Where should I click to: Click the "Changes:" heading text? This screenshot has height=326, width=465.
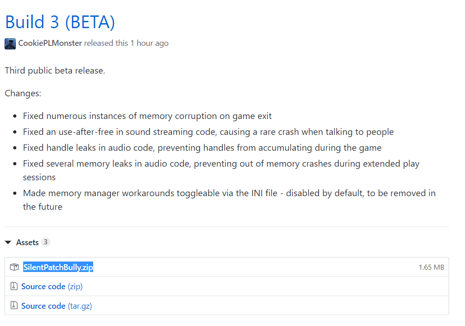click(23, 94)
